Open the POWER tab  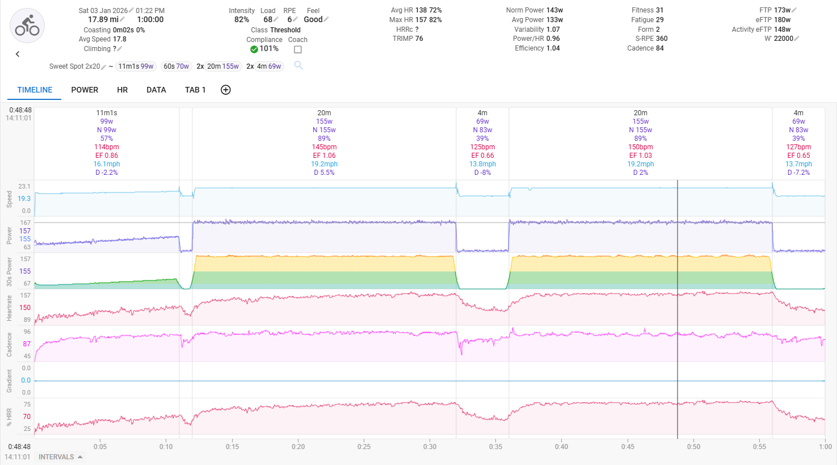coord(85,90)
